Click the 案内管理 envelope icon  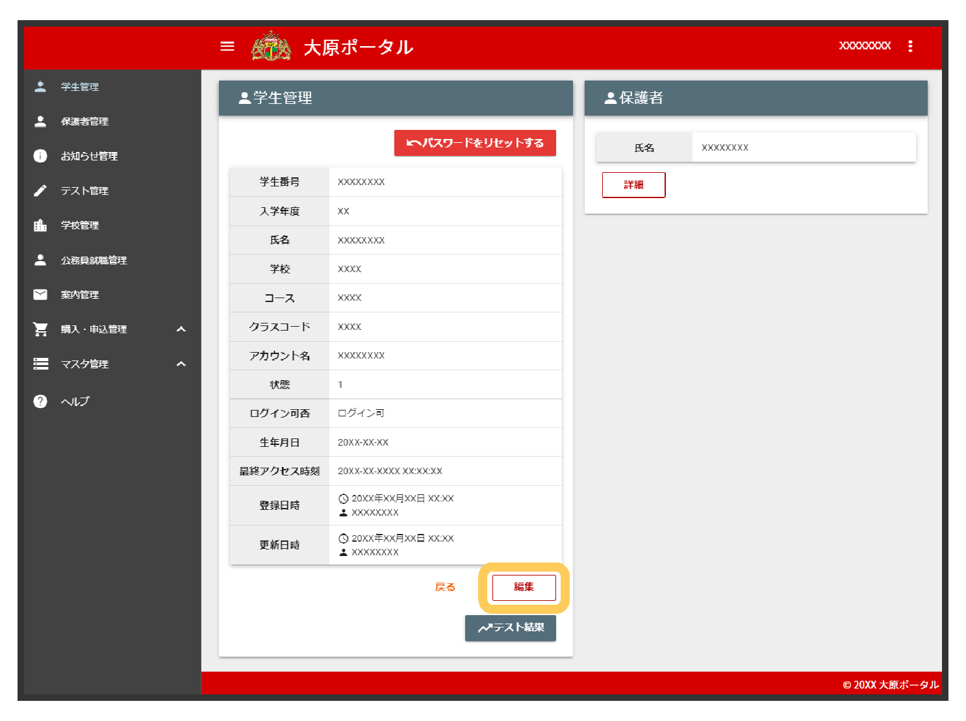click(x=40, y=294)
